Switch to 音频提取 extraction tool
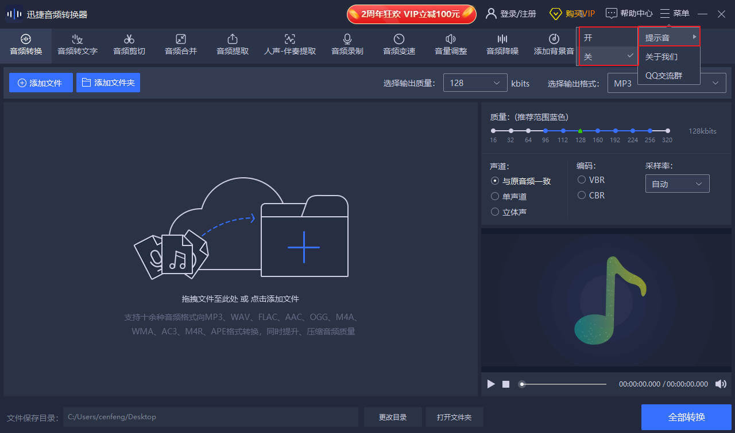 coord(233,45)
